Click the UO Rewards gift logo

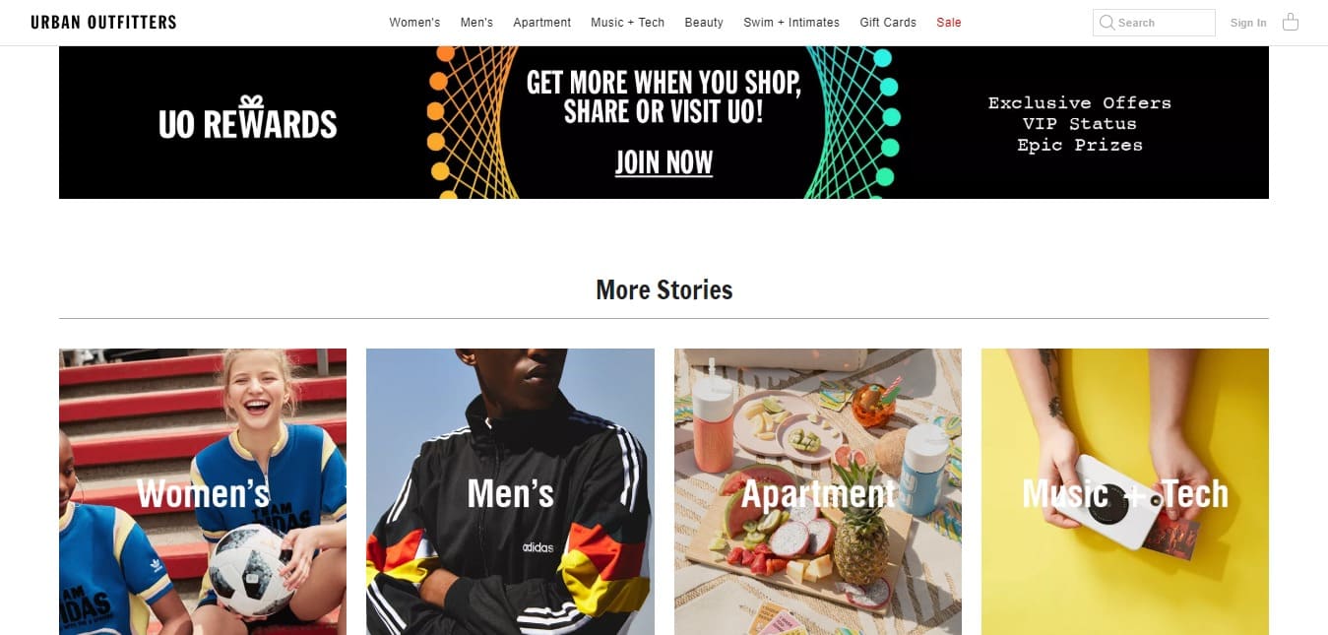tap(248, 118)
